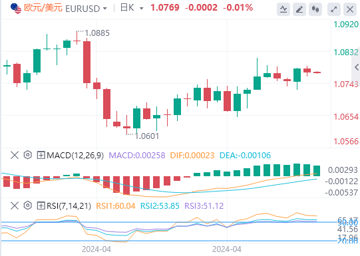Click the -0.0002 change value

(x=201, y=7)
